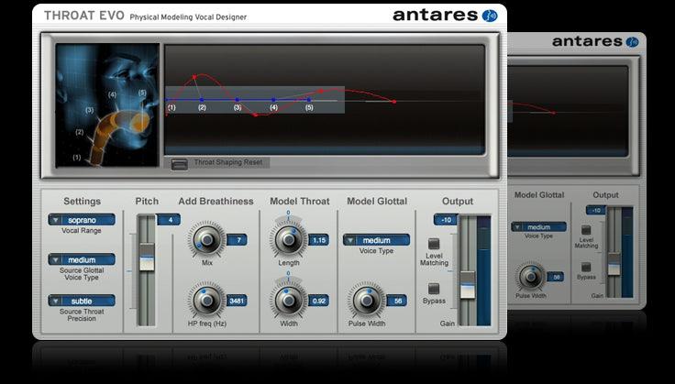Open the Model Glottal Voice Type dropdown
This screenshot has height=384, width=675.
[x=376, y=240]
